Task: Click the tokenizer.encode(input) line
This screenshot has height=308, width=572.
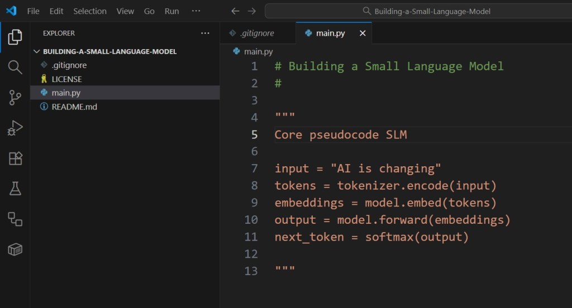Action: (x=385, y=186)
